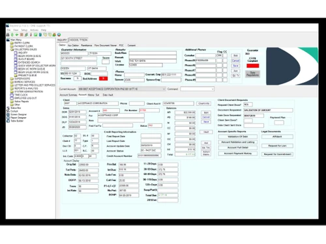Open the File menu
Screen dimensions: 326x244
[x=8, y=30]
